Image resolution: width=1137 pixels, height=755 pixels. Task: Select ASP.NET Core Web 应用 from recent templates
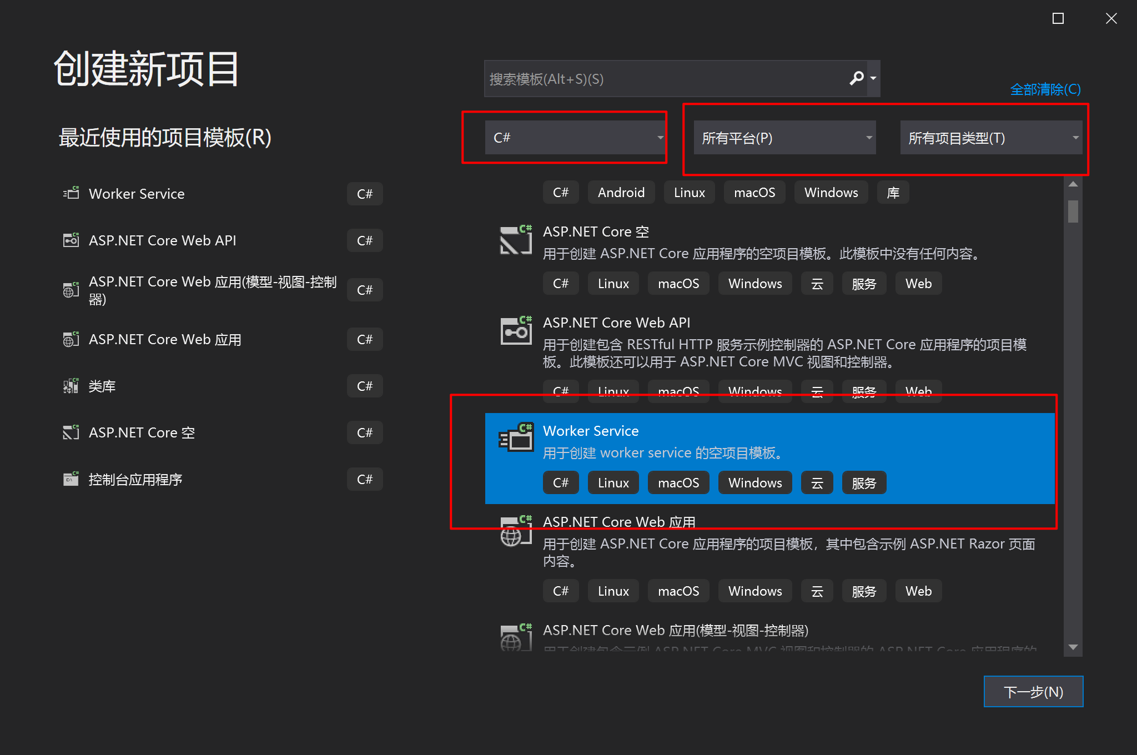coord(165,339)
